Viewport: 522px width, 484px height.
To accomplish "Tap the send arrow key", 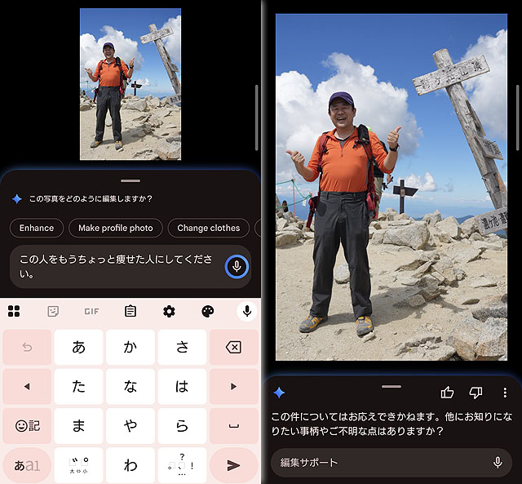I will (x=233, y=465).
